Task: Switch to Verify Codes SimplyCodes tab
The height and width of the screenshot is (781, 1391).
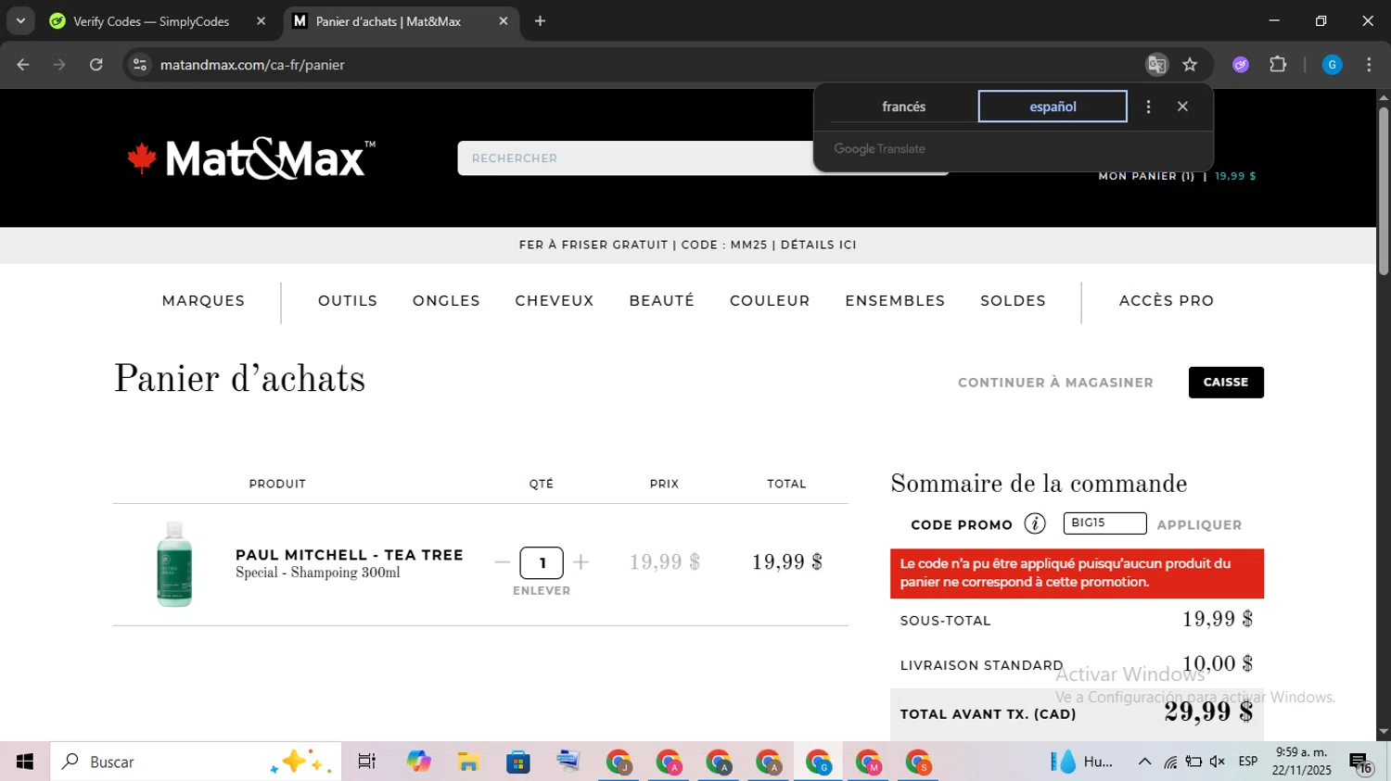Action: (151, 21)
